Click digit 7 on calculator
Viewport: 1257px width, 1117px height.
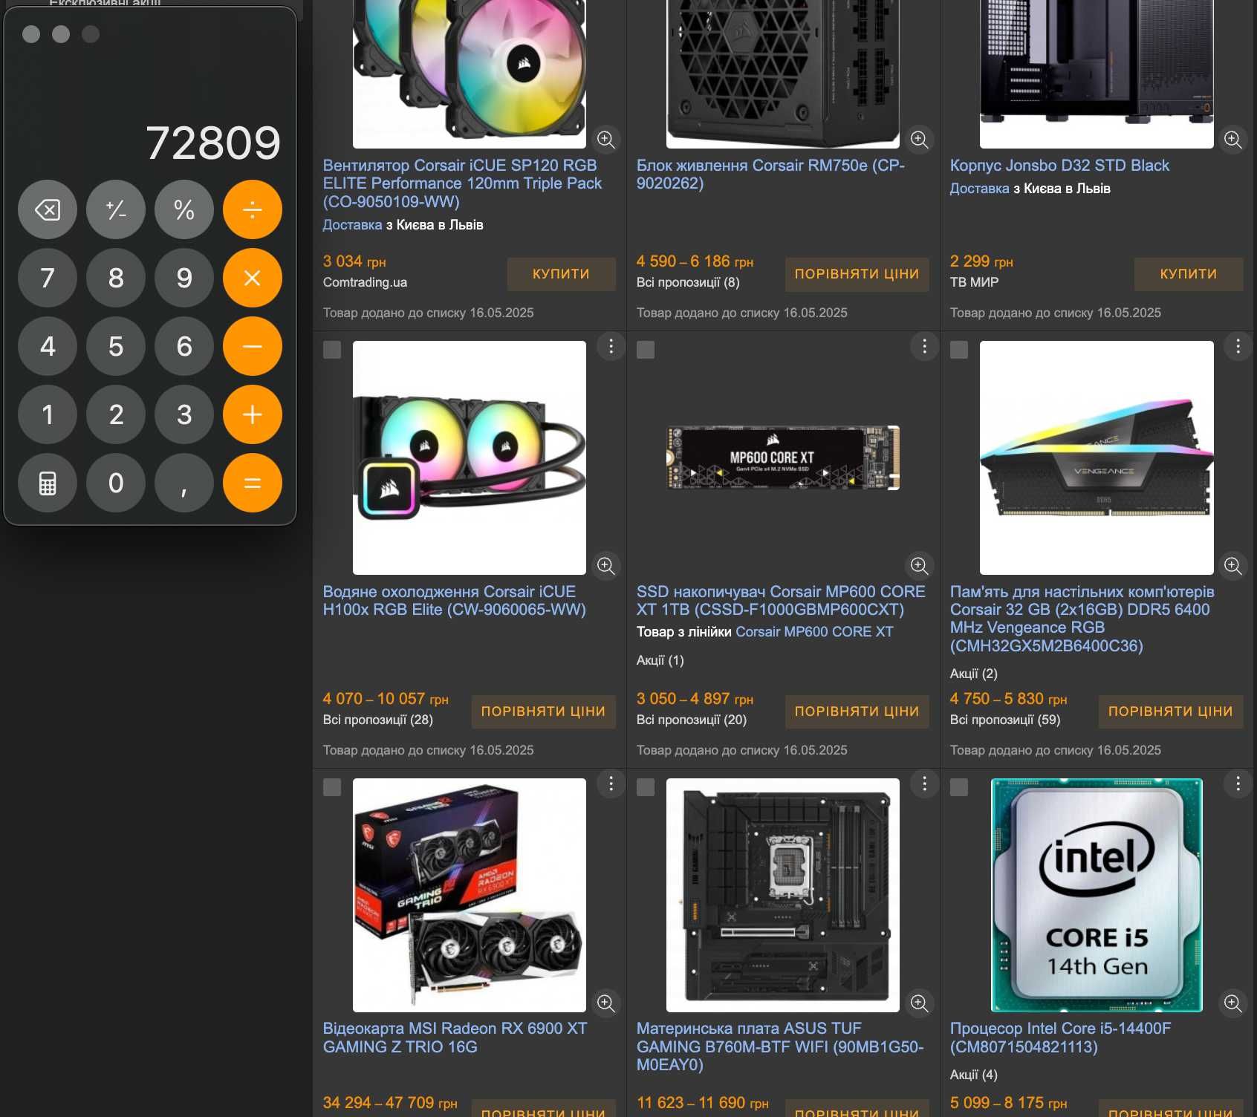pos(48,278)
